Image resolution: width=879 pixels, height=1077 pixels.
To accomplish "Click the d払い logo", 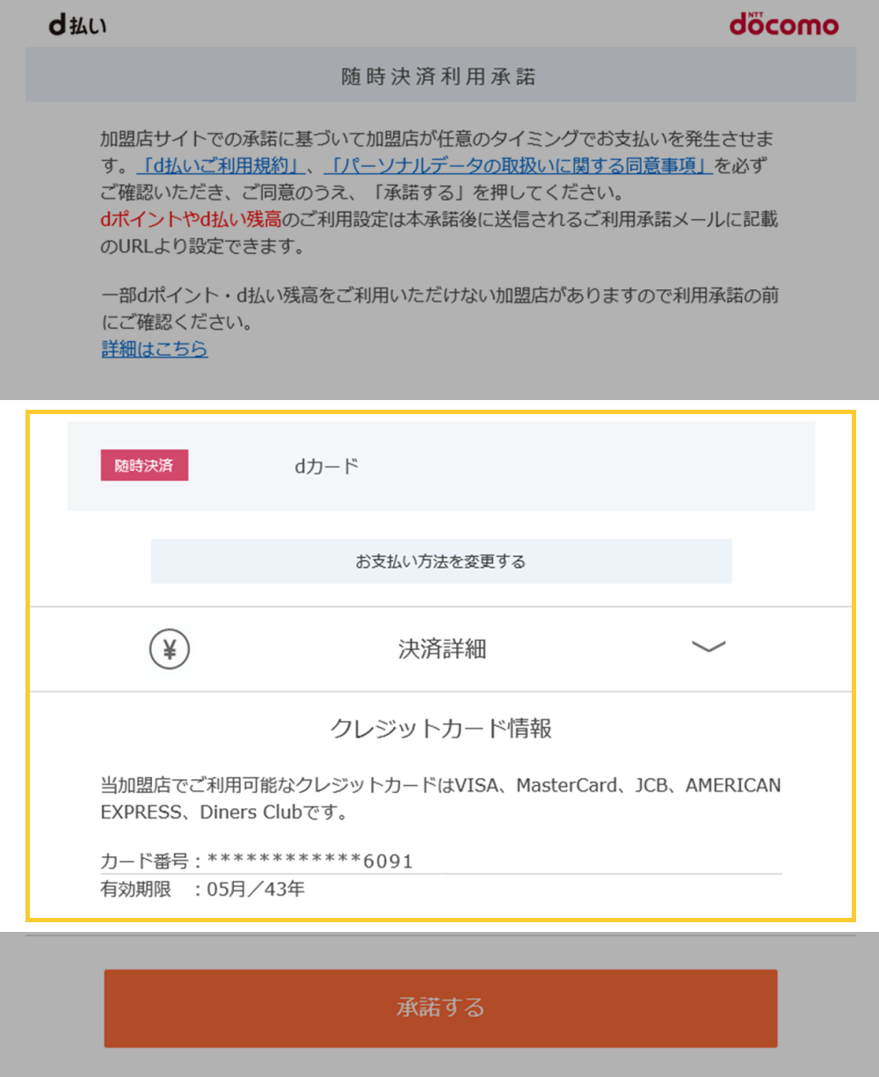I will click(77, 25).
